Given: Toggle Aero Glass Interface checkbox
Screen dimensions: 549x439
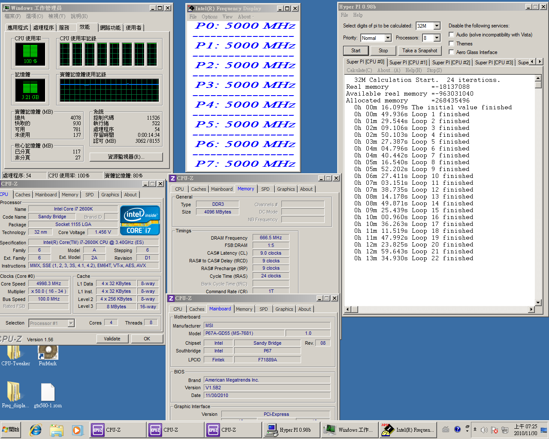Looking at the screenshot, I should coord(451,52).
